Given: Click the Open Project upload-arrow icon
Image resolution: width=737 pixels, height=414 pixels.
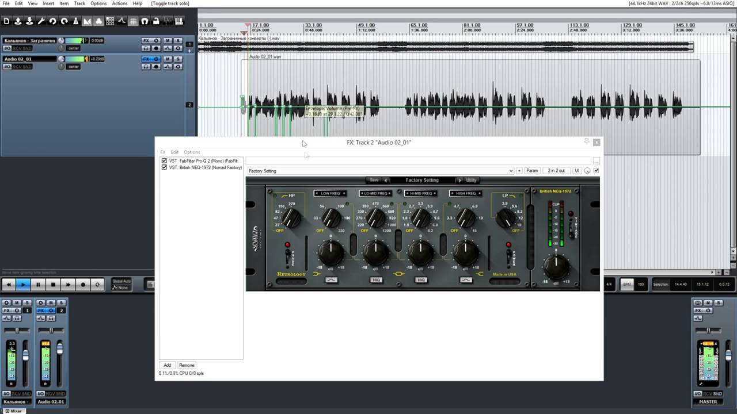Looking at the screenshot, I should tap(18, 21).
